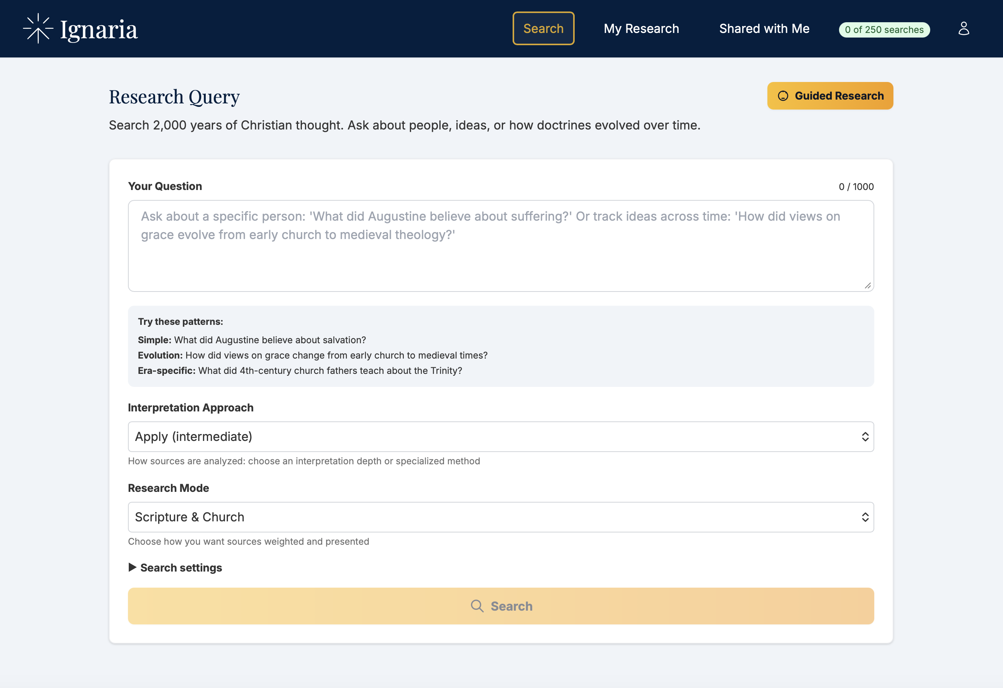Image resolution: width=1003 pixels, height=688 pixels.
Task: Switch to the Search navigation tab
Action: coord(543,28)
